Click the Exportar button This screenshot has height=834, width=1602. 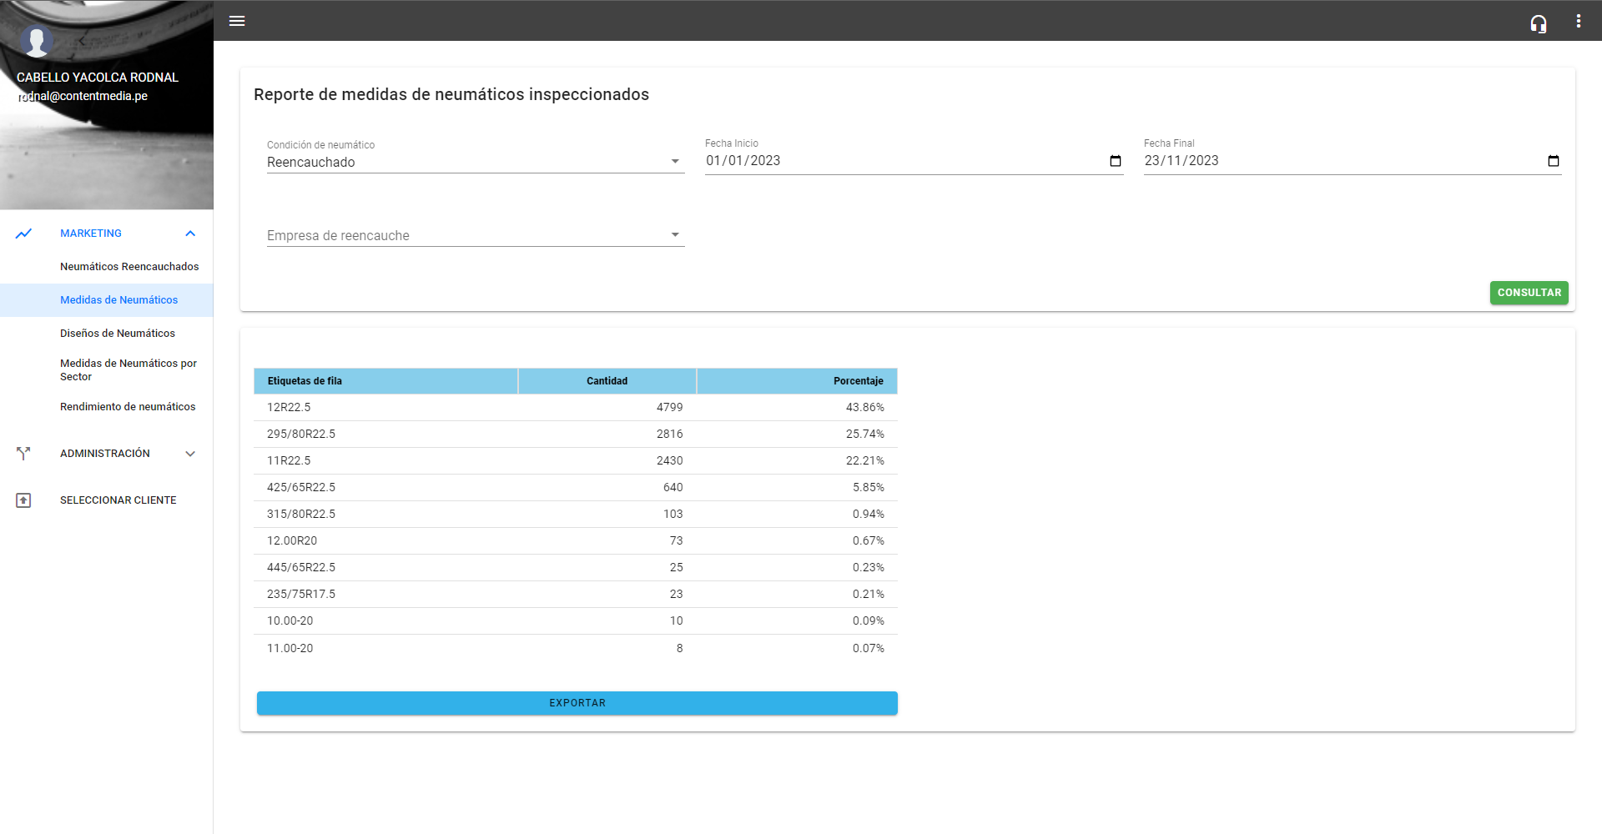577,703
